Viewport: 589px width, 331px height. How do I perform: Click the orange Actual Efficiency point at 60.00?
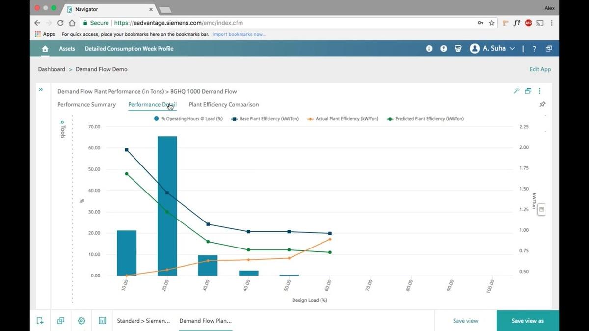click(330, 239)
